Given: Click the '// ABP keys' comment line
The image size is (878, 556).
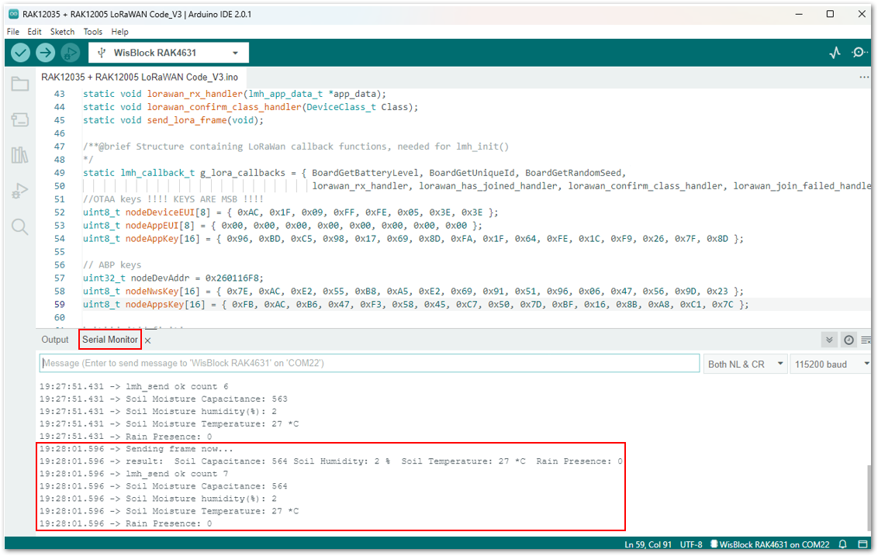Looking at the screenshot, I should click(112, 265).
